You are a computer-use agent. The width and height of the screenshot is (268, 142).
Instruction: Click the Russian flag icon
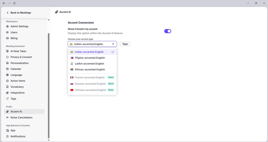pyautogui.click(x=72, y=84)
